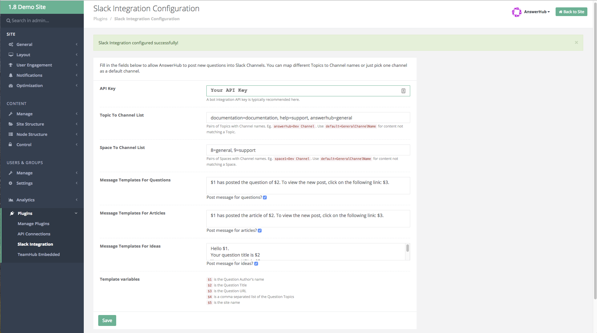The image size is (597, 333).
Task: Click the General gears icon in sidebar
Action: 11,44
